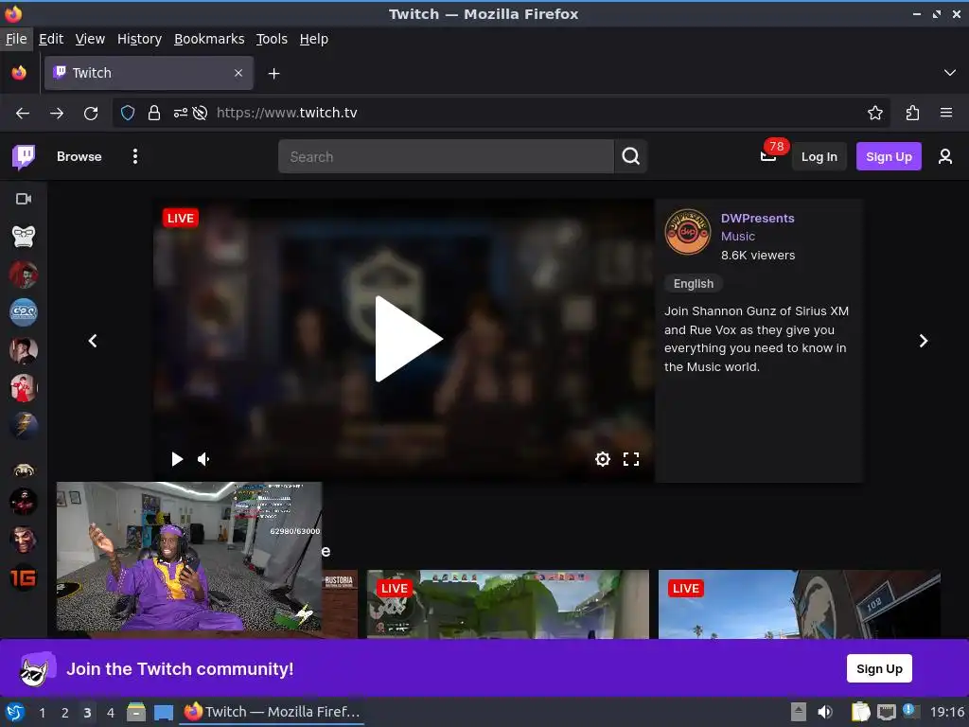Click the Firefox View flame icon
This screenshot has width=969, height=727.
pyautogui.click(x=19, y=73)
